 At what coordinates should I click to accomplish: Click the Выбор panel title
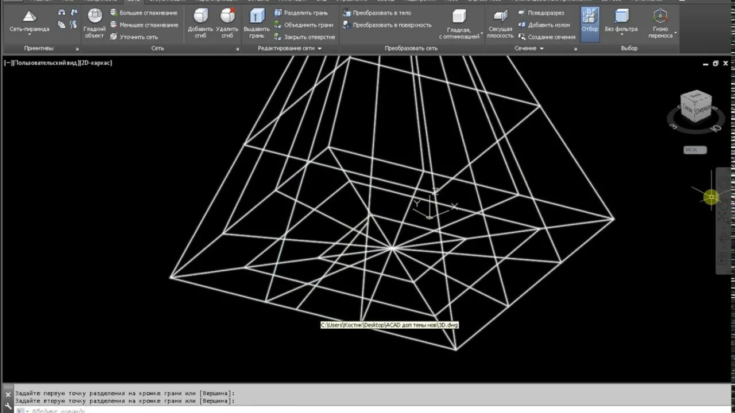pyautogui.click(x=629, y=49)
